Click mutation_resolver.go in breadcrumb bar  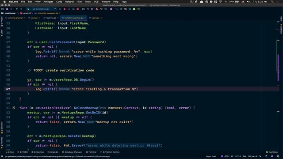coord(48,13)
